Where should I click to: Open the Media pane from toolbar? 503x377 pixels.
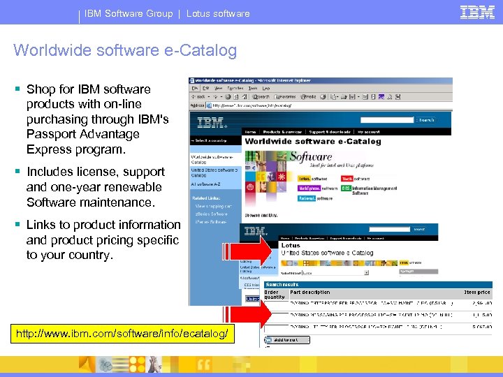point(308,96)
